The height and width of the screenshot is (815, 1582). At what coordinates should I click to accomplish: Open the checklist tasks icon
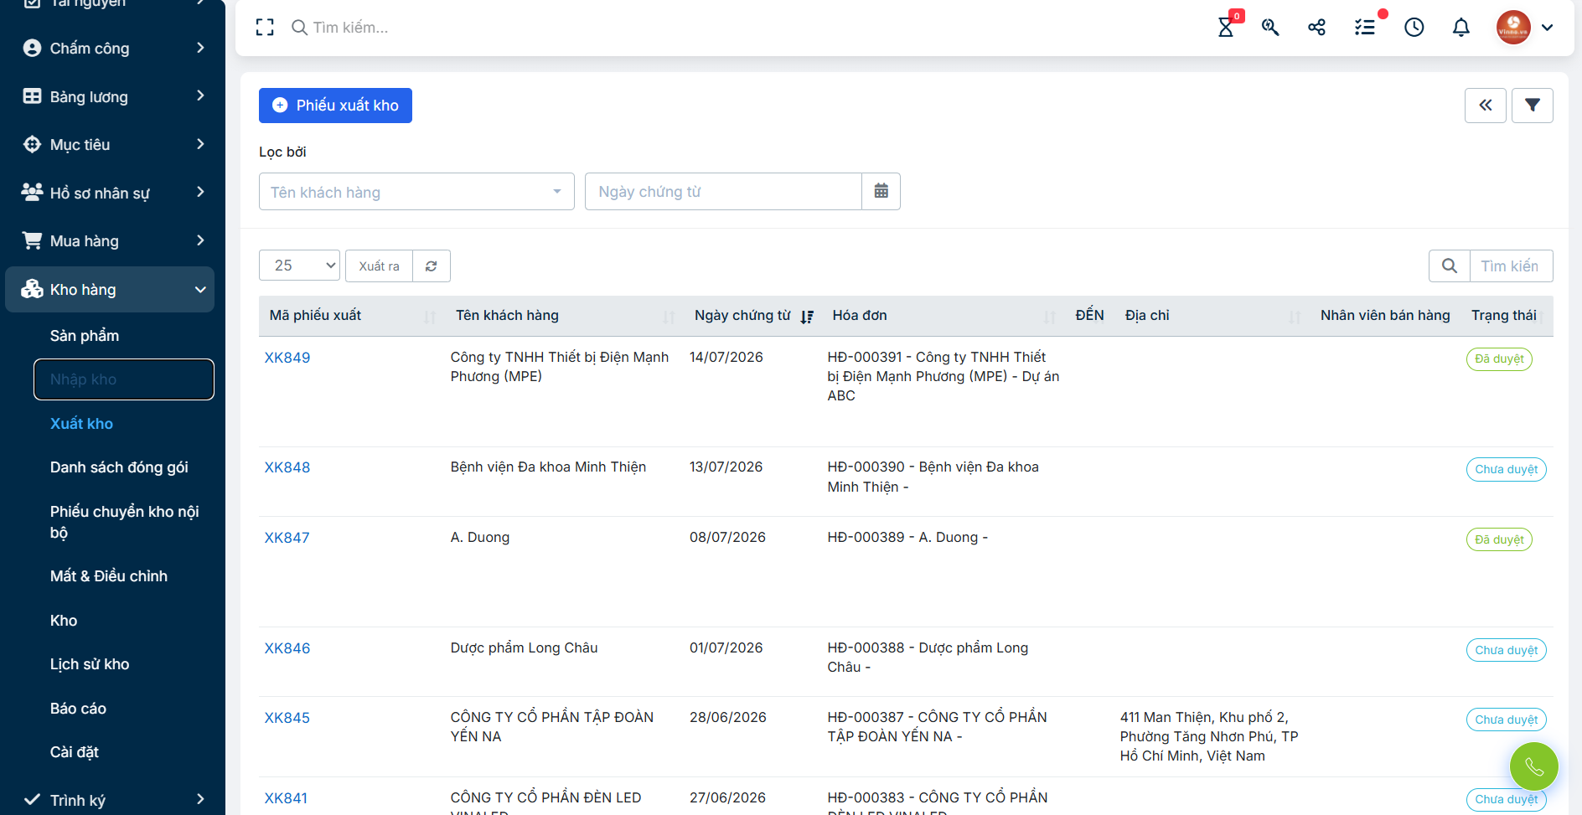tap(1365, 28)
